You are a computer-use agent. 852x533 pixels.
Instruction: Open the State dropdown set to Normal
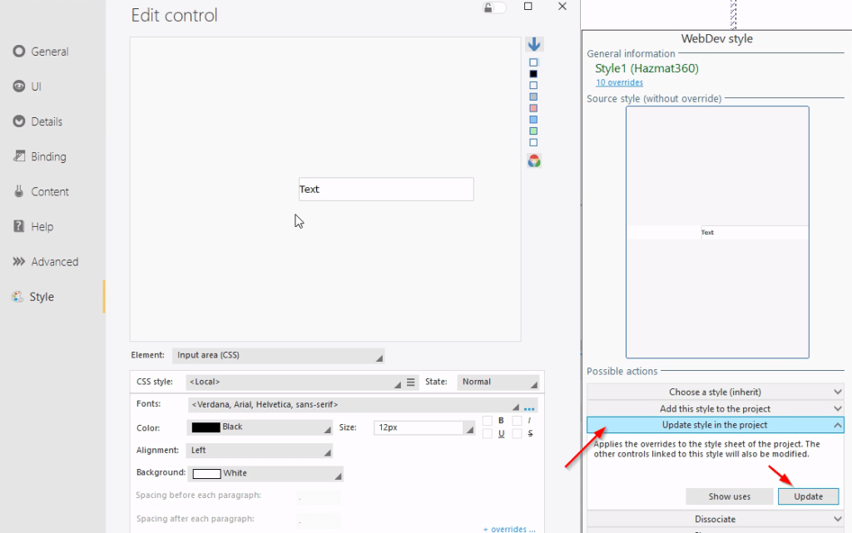[x=498, y=382]
